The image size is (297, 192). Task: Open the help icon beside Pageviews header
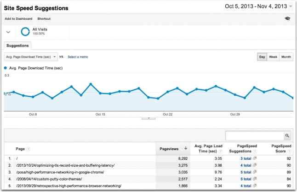point(182,149)
